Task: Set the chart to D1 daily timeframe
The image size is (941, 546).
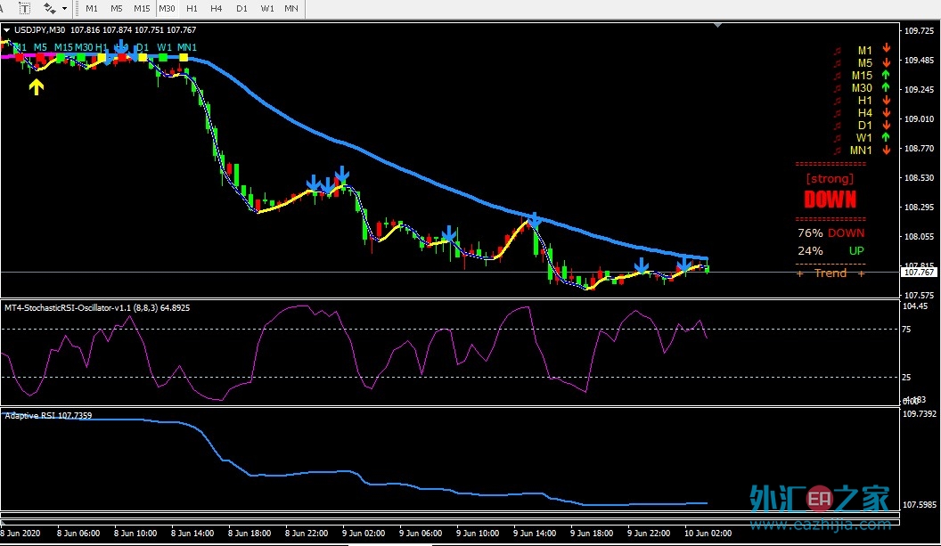Action: click(x=241, y=8)
